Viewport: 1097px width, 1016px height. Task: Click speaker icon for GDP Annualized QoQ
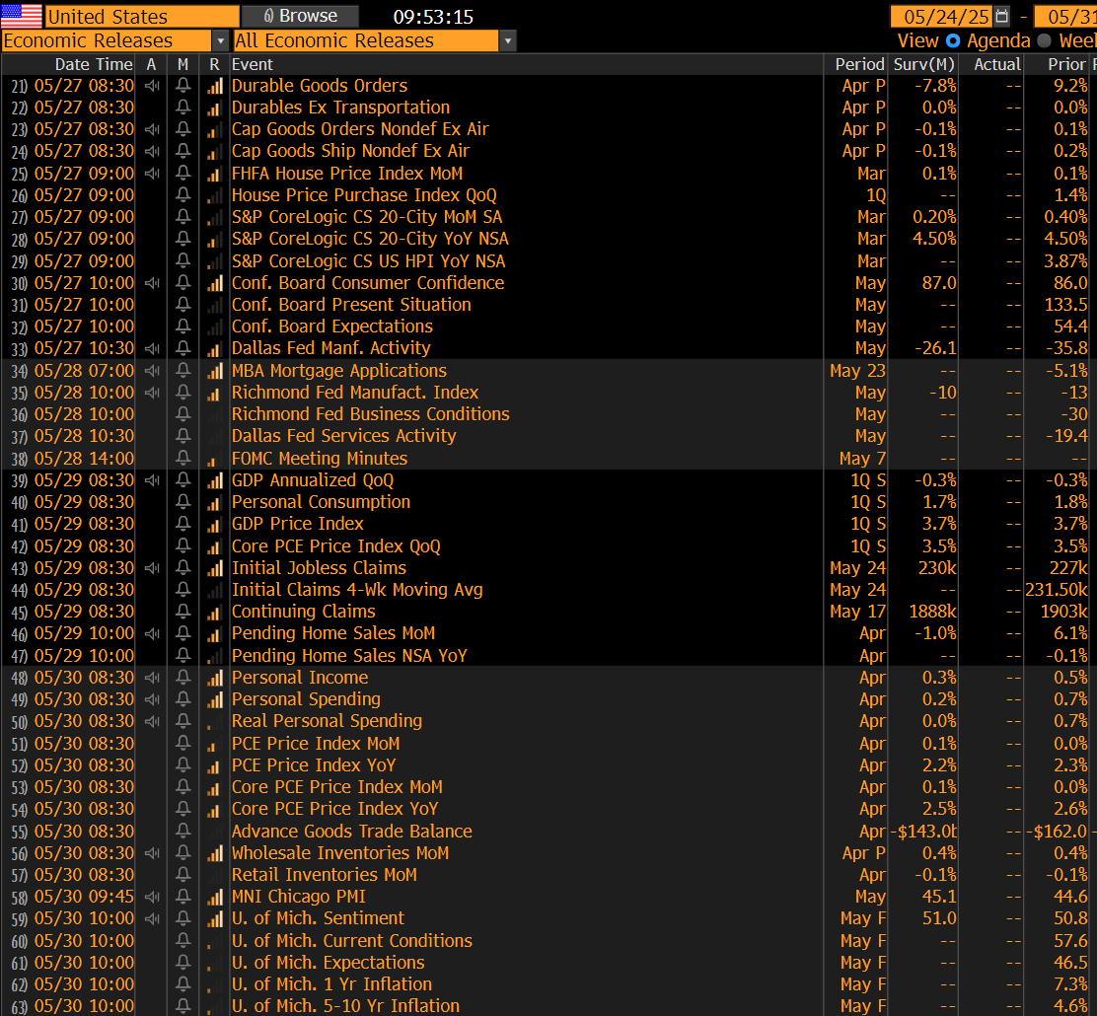click(x=152, y=480)
